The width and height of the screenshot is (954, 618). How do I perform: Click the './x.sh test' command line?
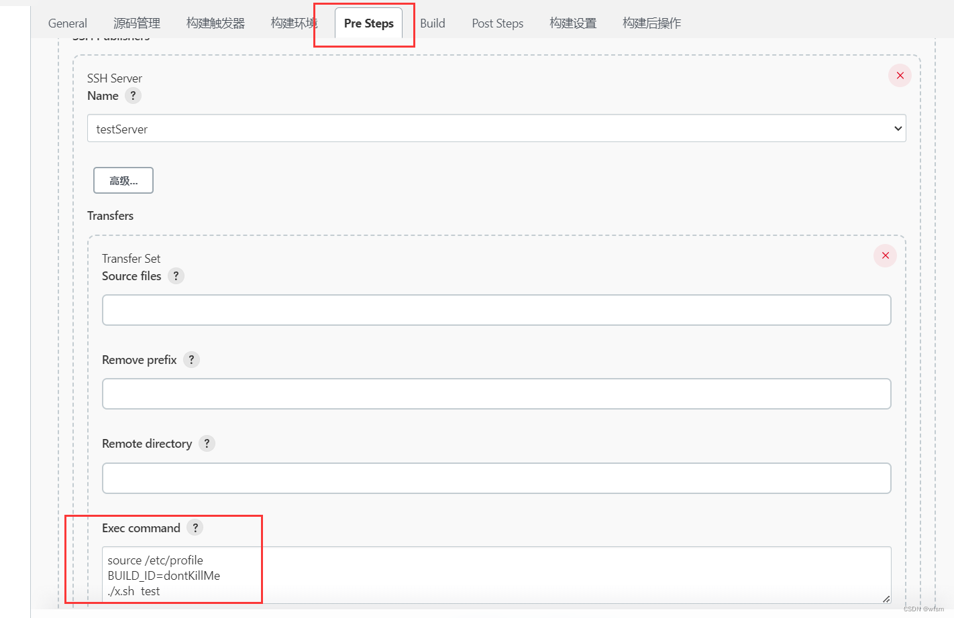tap(134, 591)
